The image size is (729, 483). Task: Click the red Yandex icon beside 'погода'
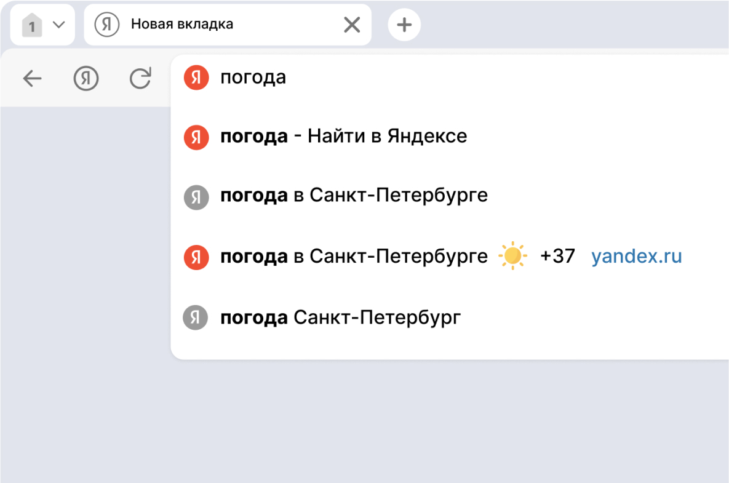click(x=195, y=78)
